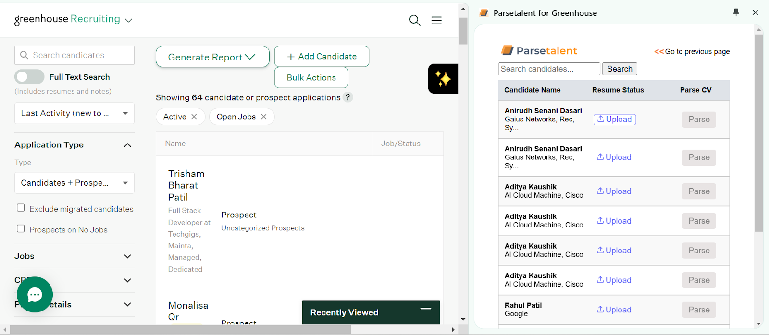Click the horizontal scrollbar right arrow
The image size is (769, 335).
453,330
